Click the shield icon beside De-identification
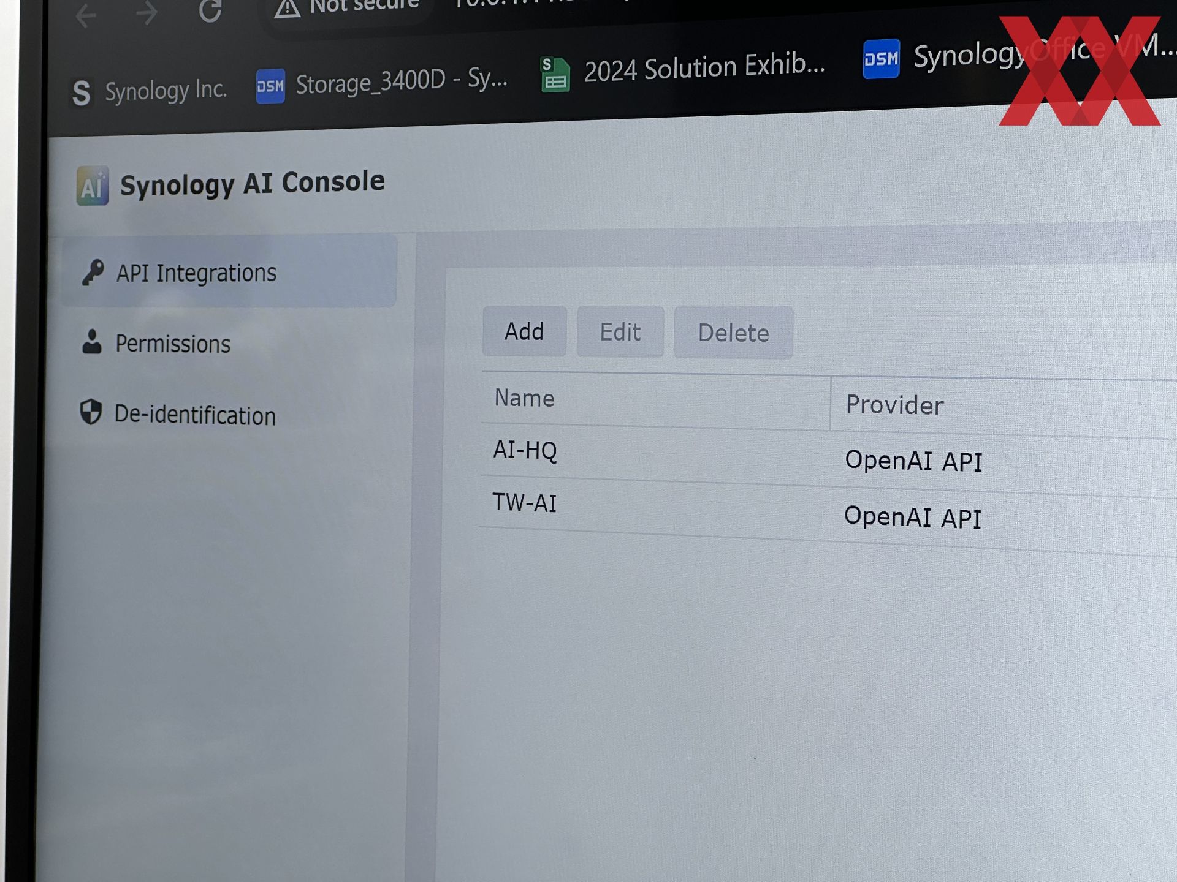 tap(91, 412)
